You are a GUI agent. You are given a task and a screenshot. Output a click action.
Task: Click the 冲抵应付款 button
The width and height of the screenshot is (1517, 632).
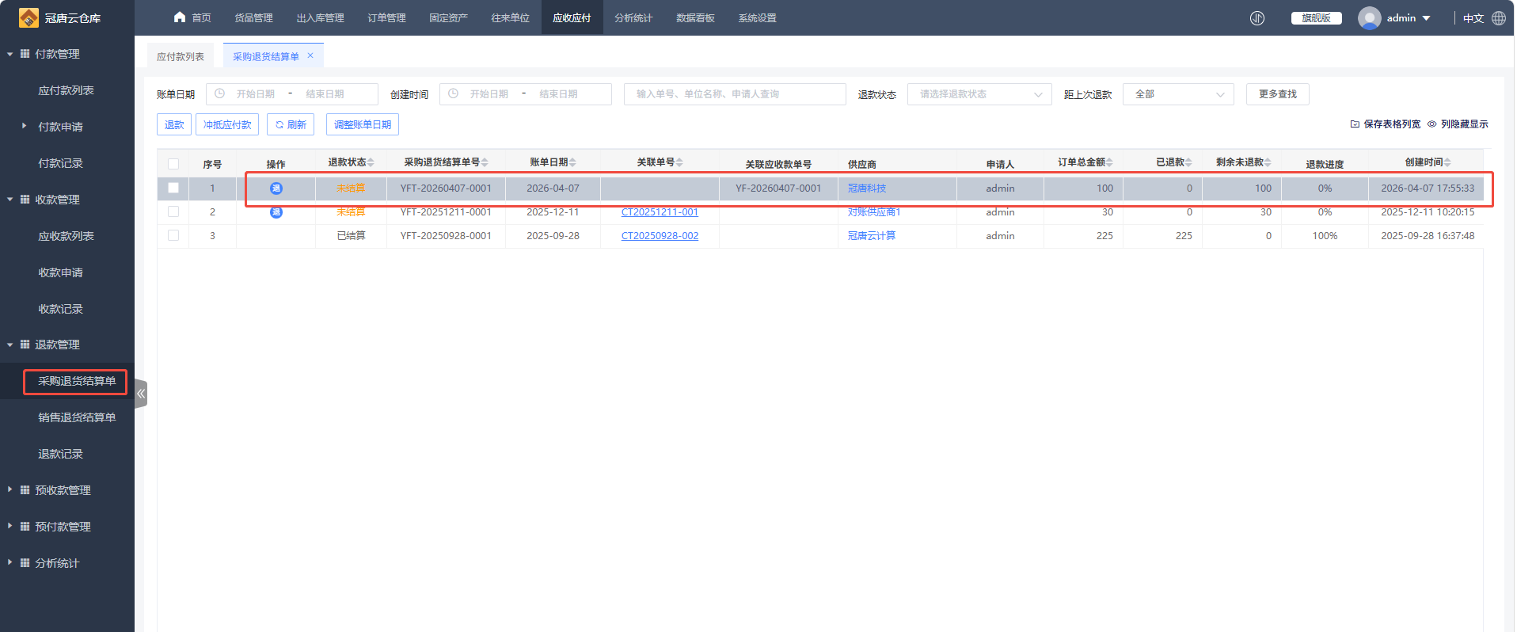tap(227, 125)
